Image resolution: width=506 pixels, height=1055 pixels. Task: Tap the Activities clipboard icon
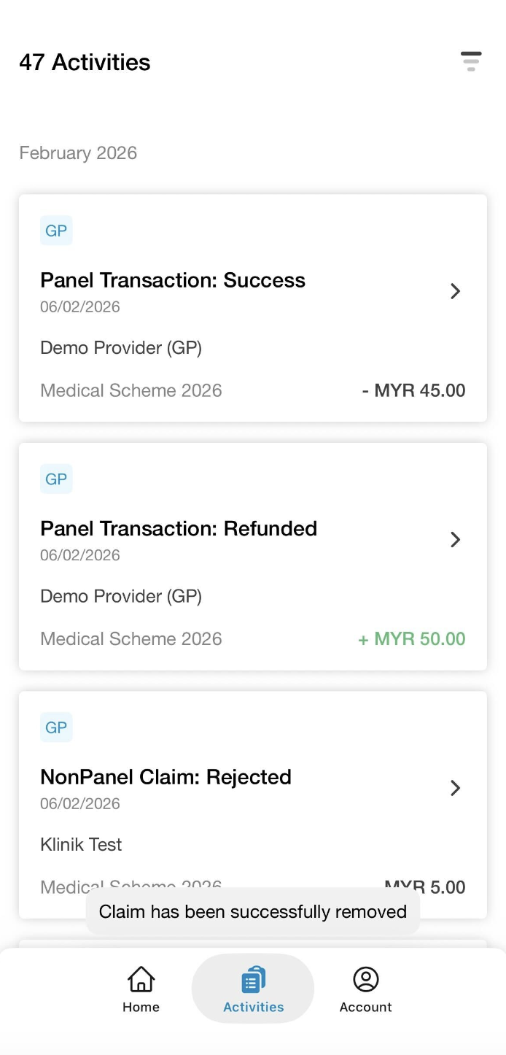point(253,979)
